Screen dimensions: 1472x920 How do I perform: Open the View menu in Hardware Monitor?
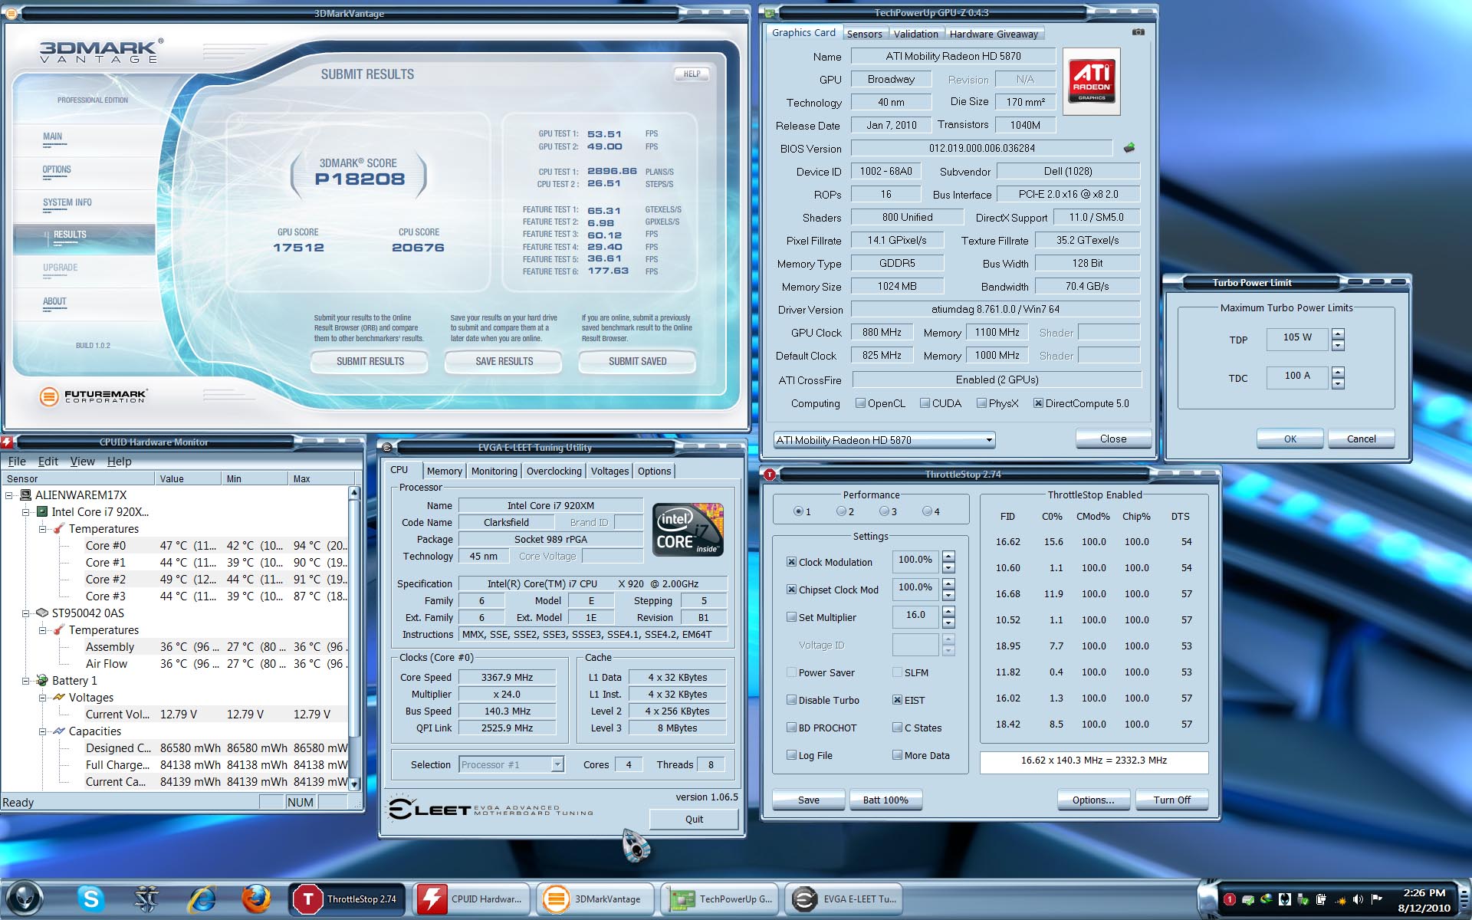pyautogui.click(x=82, y=462)
